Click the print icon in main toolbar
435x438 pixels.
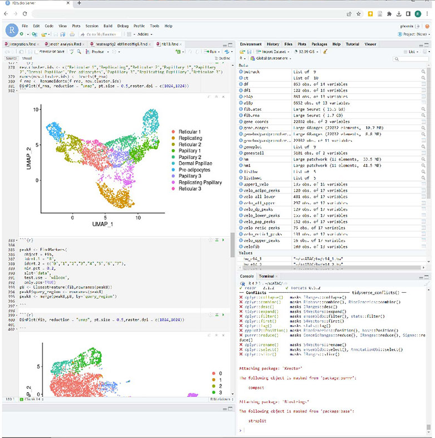coord(72,35)
